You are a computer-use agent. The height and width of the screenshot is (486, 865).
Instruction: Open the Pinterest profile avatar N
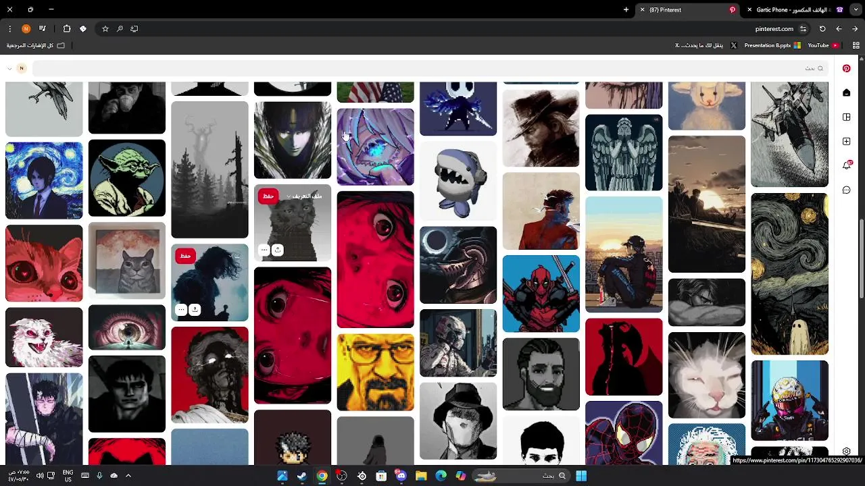coord(22,68)
